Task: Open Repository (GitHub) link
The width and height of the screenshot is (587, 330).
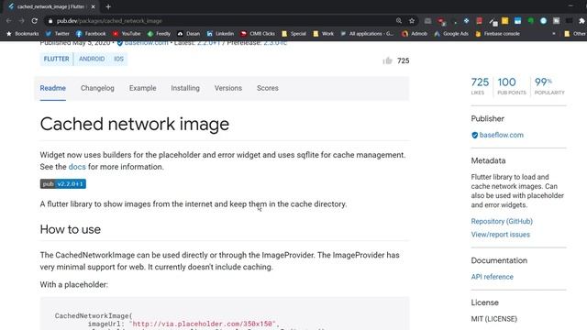Action: point(502,222)
